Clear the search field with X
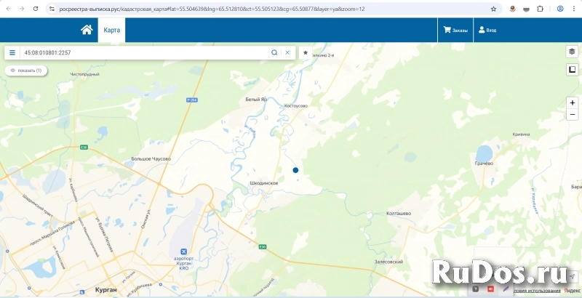 pos(287,53)
